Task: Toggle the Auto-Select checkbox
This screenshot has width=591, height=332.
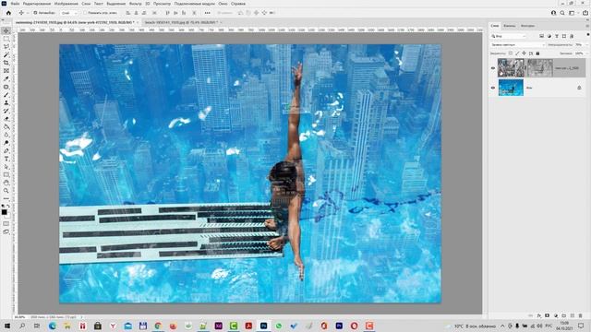Action: pos(35,13)
